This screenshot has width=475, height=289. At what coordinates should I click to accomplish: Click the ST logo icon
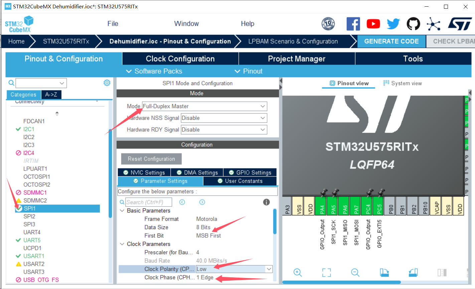tap(460, 24)
